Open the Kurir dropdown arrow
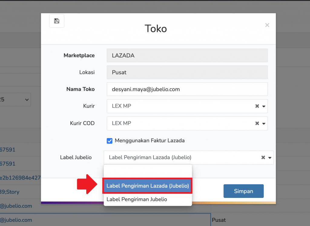This screenshot has width=310, height=226. pos(264,106)
